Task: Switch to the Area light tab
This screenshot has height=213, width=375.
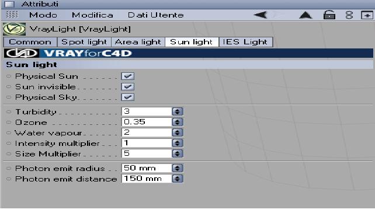Action: pos(138,42)
